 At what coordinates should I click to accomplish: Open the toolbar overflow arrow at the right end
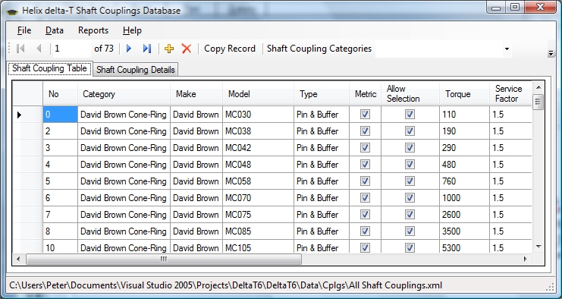click(x=551, y=53)
